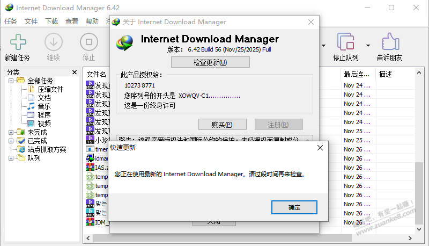
Task: Collapse the 全部任务 tree node
Action: [x=11, y=81]
